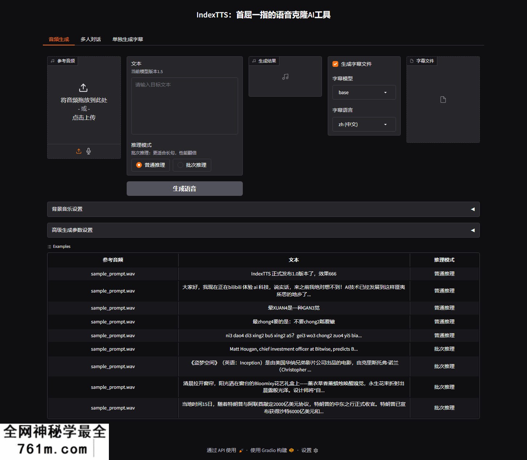Click the 请输入目标文本 text input area
This screenshot has width=527, height=460.
184,106
